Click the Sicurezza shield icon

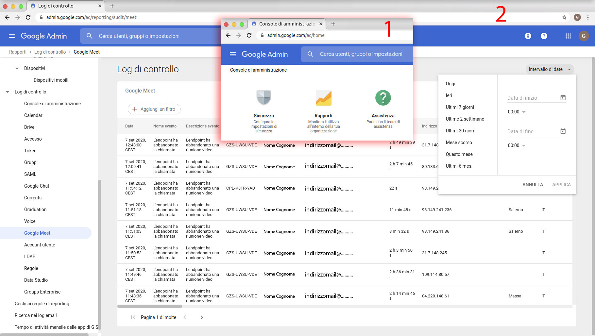(264, 97)
